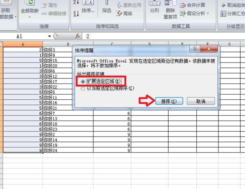Click cell containing 你好24
The image size is (245, 189).
point(68,150)
